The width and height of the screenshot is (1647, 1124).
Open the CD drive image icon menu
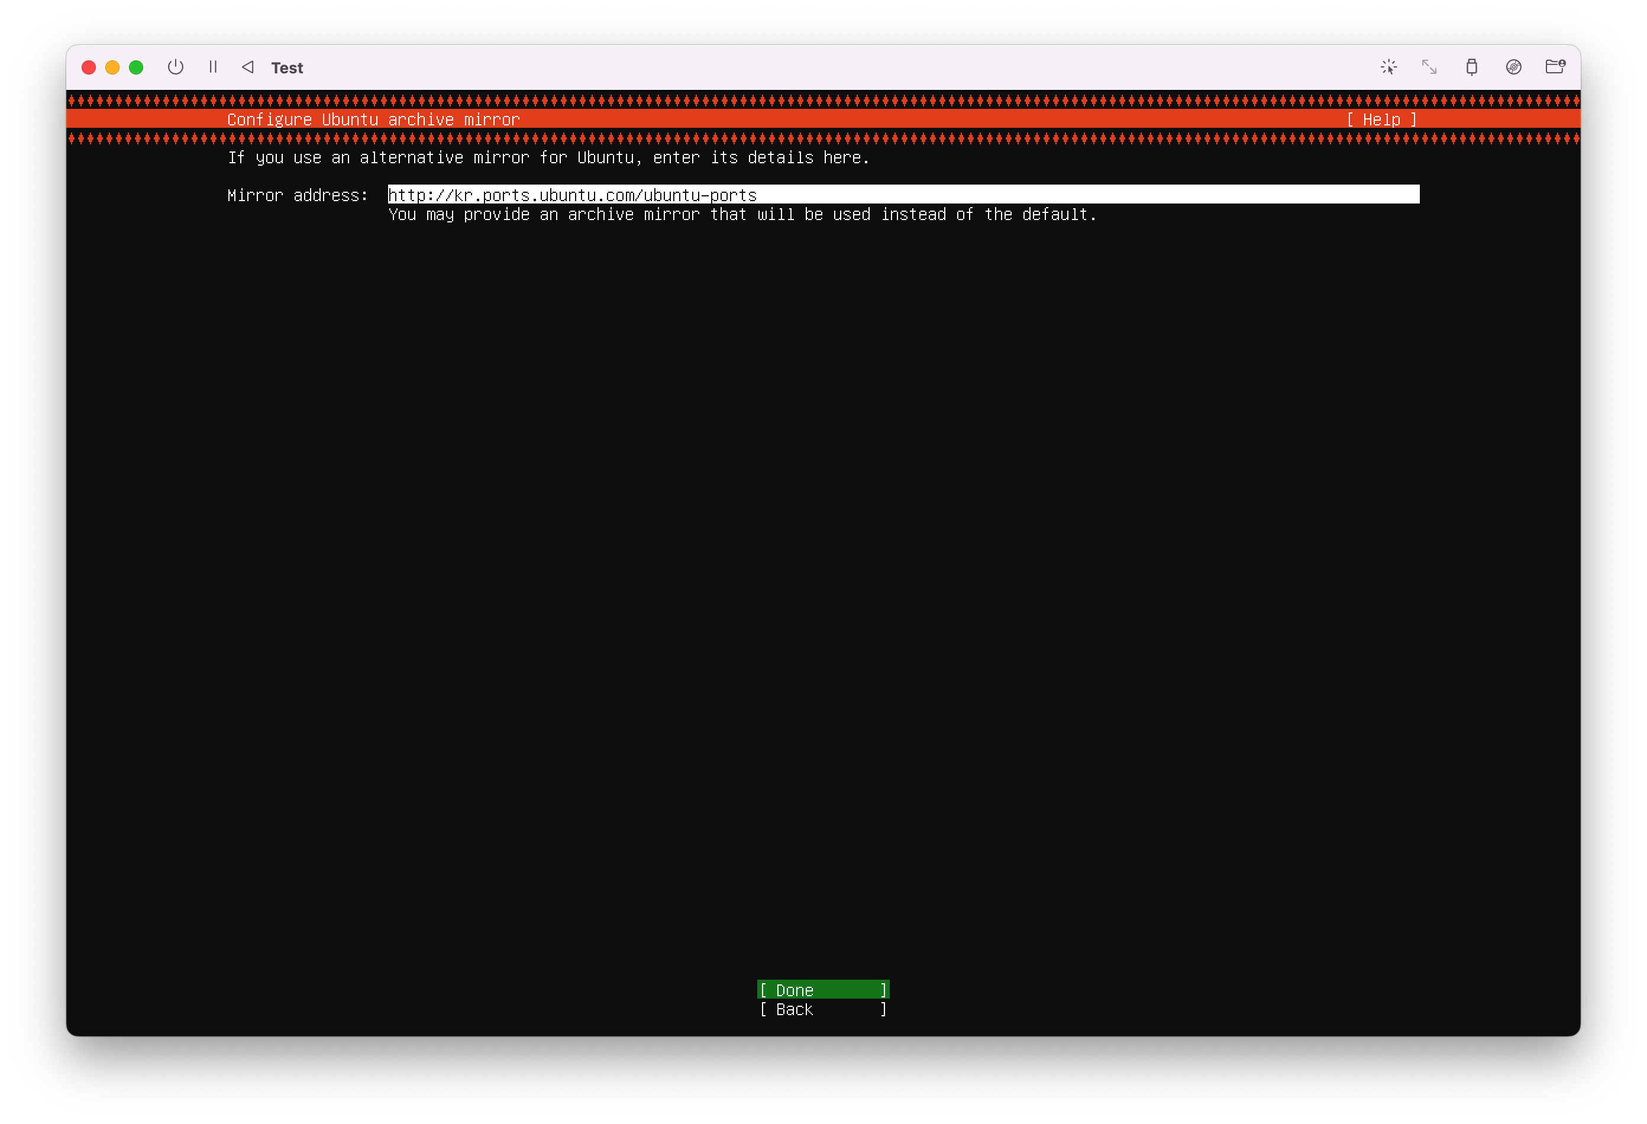[x=1513, y=67]
